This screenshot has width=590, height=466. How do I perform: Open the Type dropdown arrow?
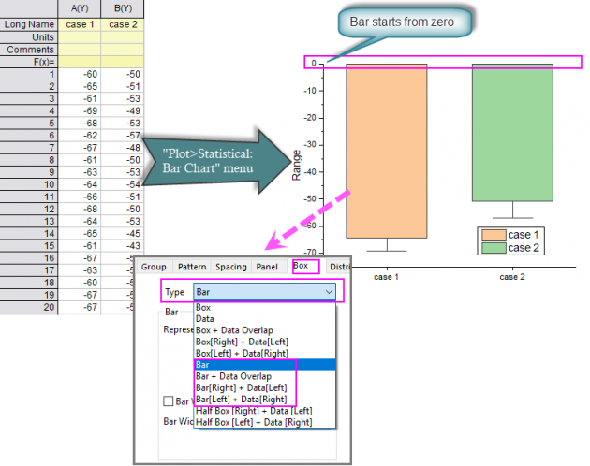pyautogui.click(x=327, y=292)
